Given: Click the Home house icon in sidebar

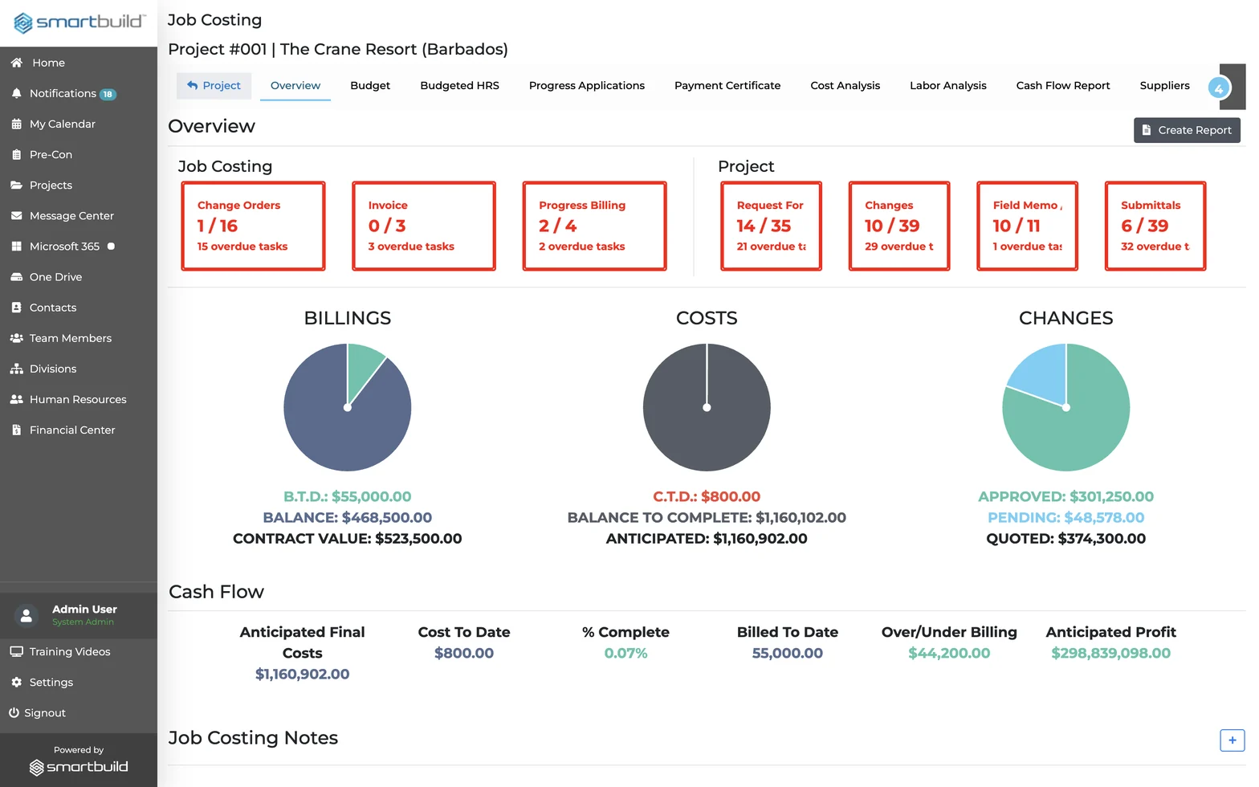Looking at the screenshot, I should point(16,63).
